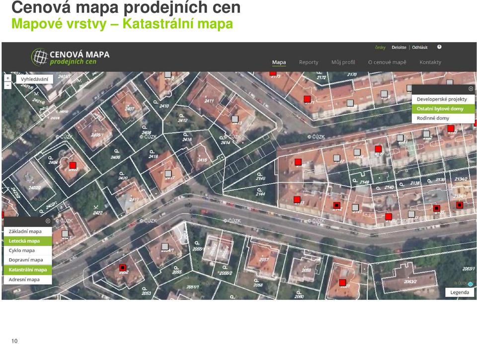Open the Vyhledávání search box
This screenshot has height=344, width=477.
pos(34,79)
